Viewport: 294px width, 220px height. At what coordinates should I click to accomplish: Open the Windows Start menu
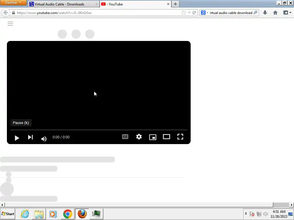click(x=8, y=214)
